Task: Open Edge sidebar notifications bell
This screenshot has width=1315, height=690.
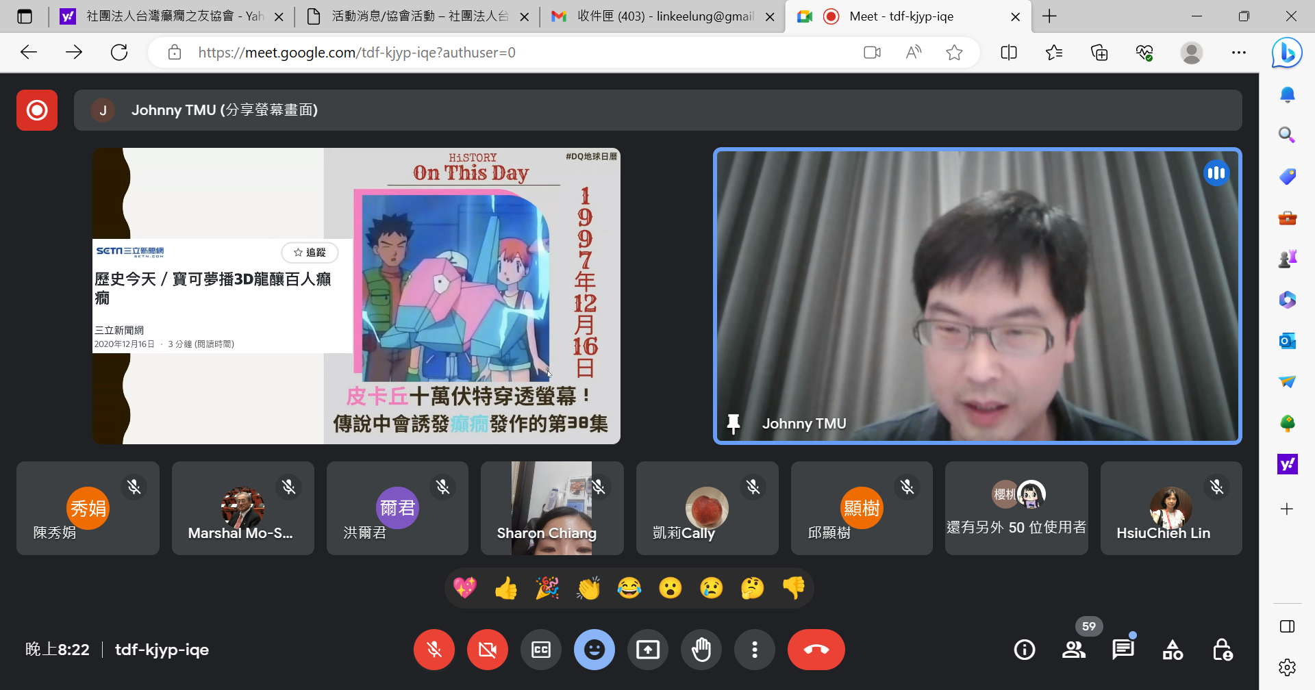Action: [1287, 95]
